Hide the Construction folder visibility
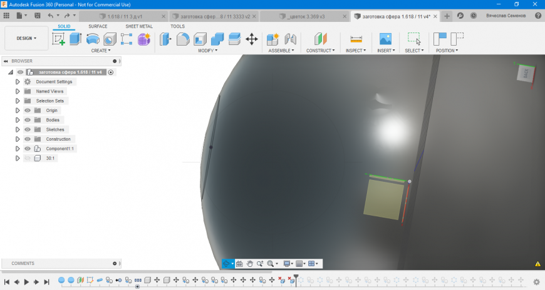This screenshot has width=545, height=290. (28, 139)
